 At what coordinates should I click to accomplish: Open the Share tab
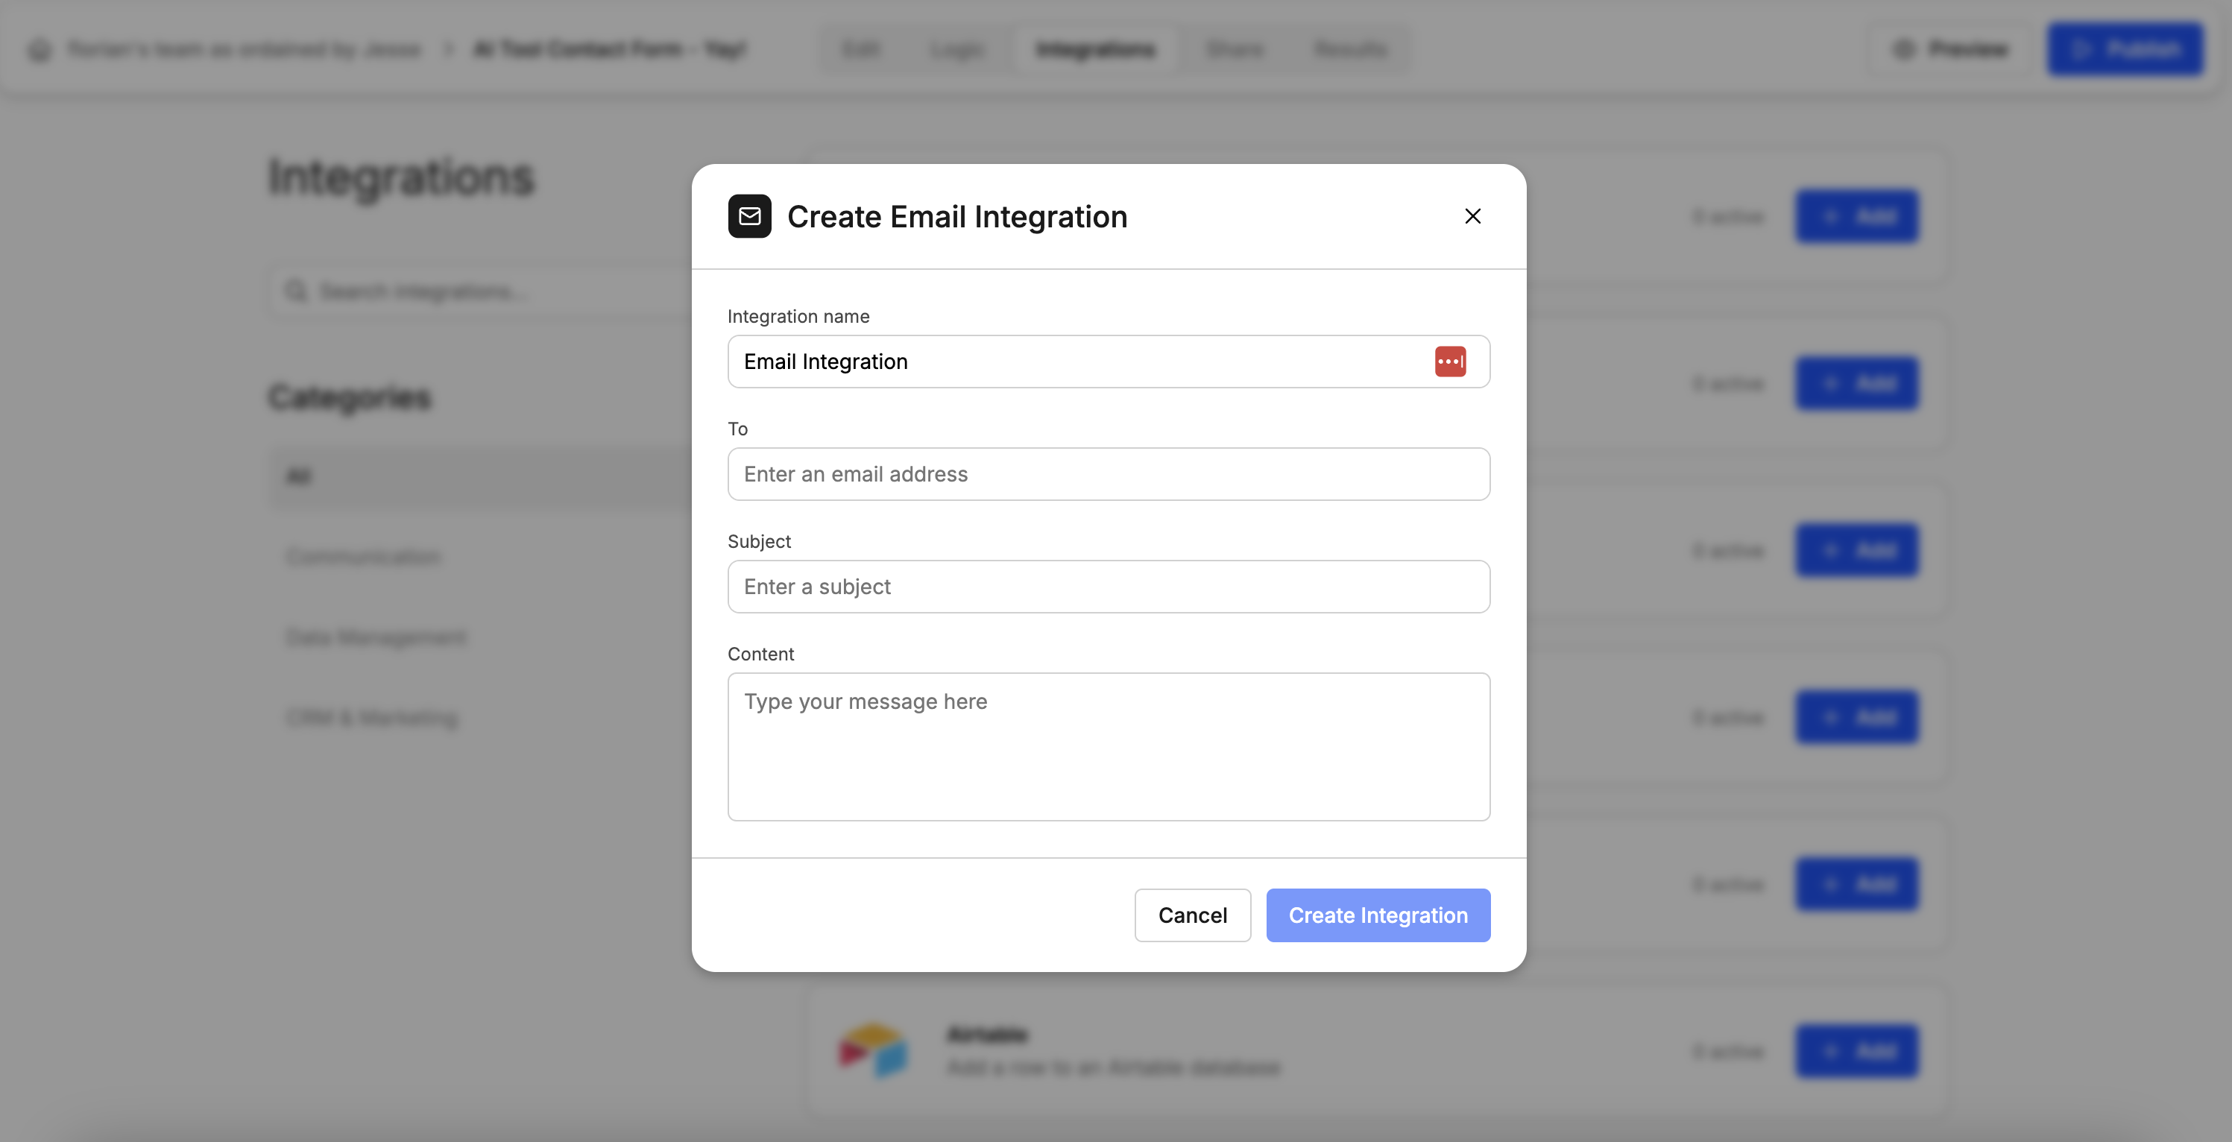point(1235,49)
